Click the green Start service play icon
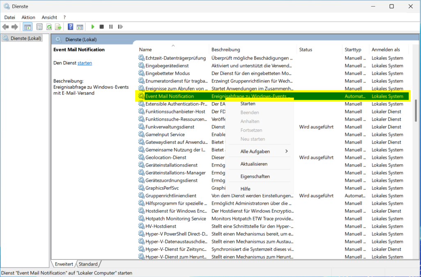The height and width of the screenshot is (277, 421). click(x=93, y=27)
